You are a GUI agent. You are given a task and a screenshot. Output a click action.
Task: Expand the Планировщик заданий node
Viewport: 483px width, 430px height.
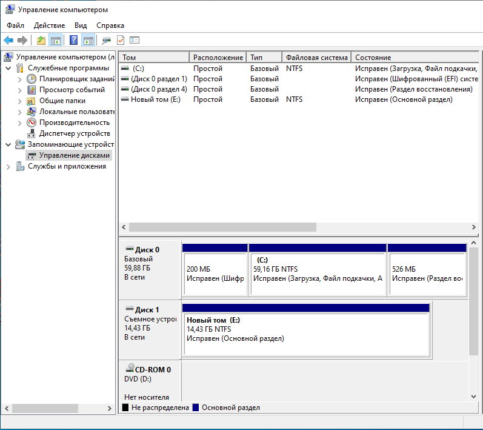[x=19, y=79]
